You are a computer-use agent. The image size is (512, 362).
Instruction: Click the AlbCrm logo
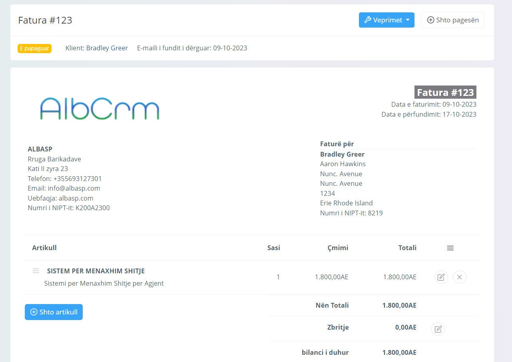coord(100,108)
